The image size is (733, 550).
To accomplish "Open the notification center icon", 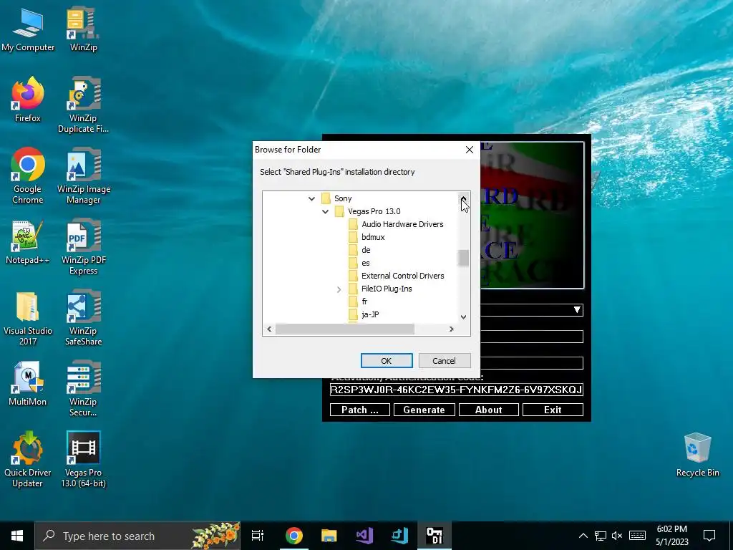I will tap(709, 536).
